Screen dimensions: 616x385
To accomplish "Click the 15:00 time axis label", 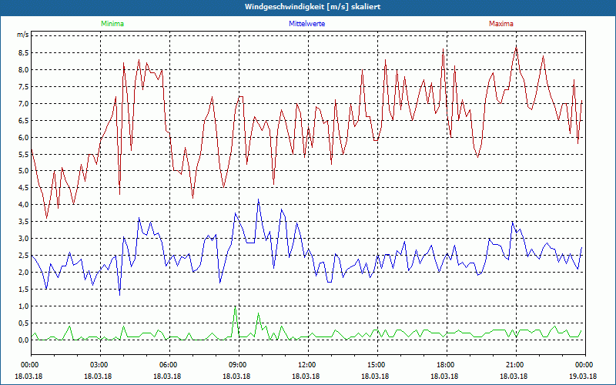I will pos(377,365).
